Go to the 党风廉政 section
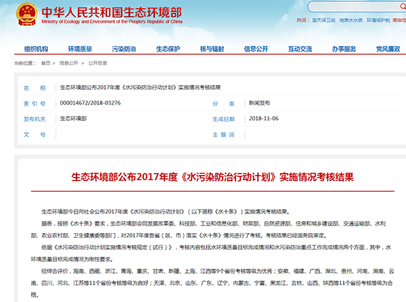 [x=386, y=49]
